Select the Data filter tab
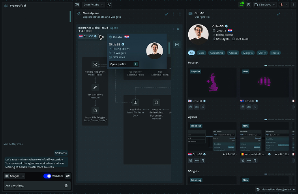Image resolution: width=298 pixels, height=194 pixels. tap(201, 53)
